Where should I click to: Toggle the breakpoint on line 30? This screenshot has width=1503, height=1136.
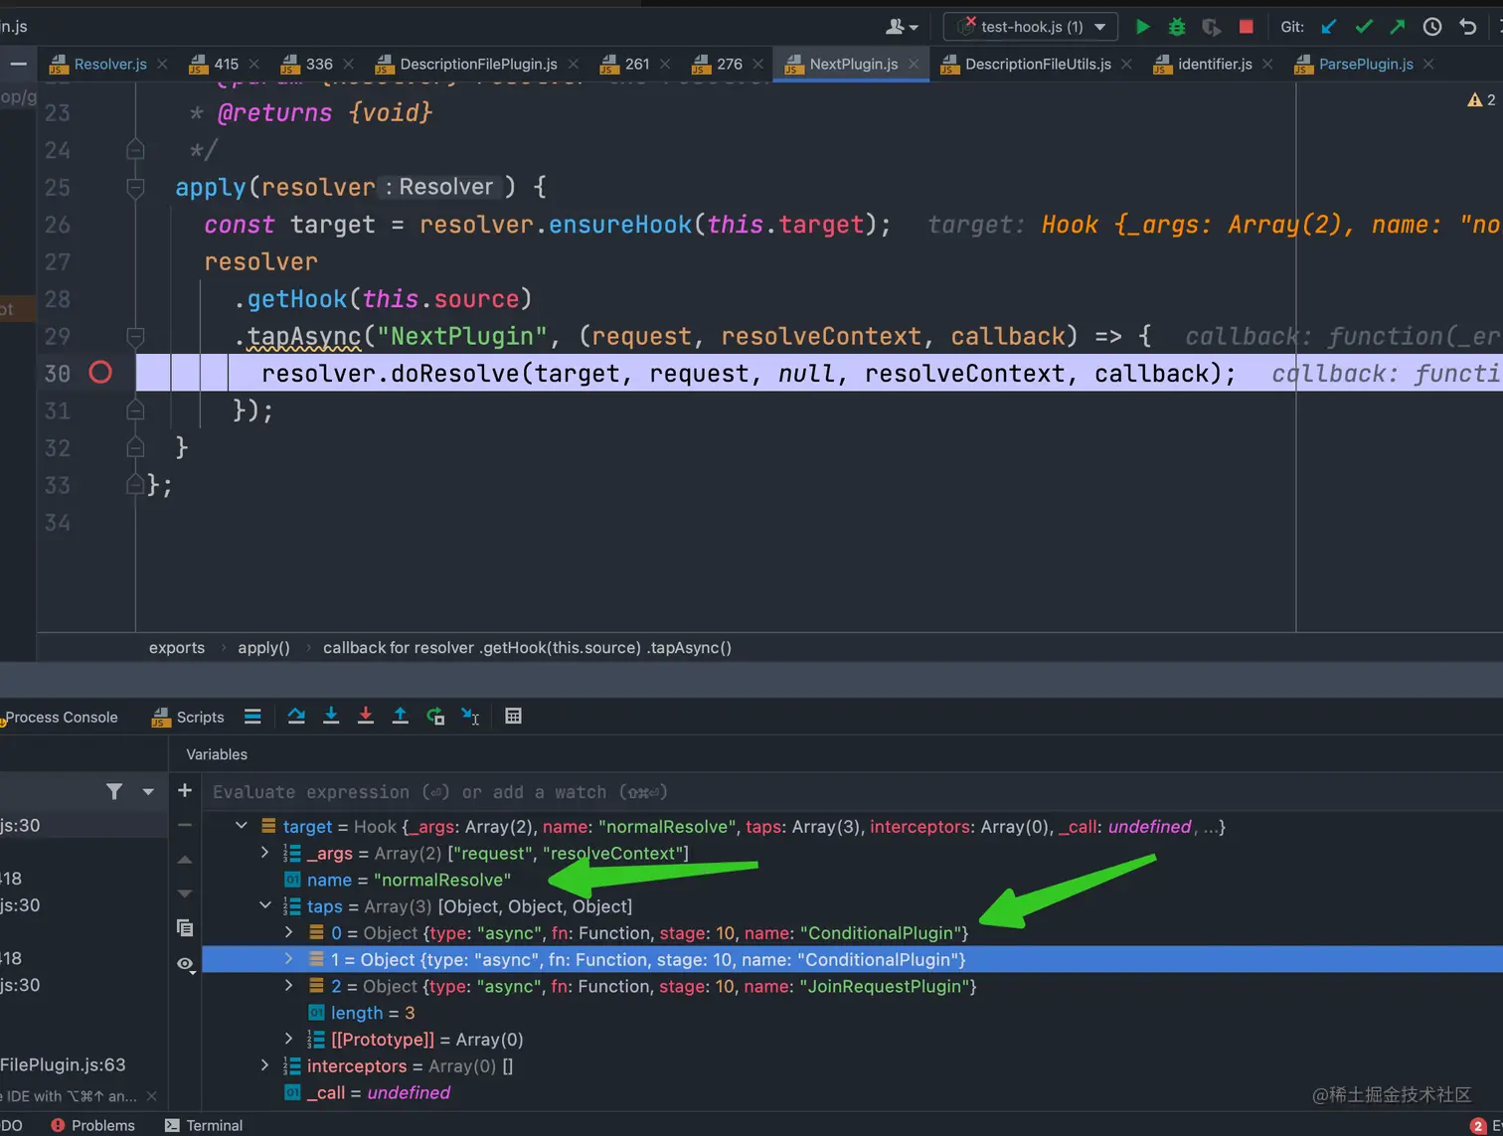point(100,373)
